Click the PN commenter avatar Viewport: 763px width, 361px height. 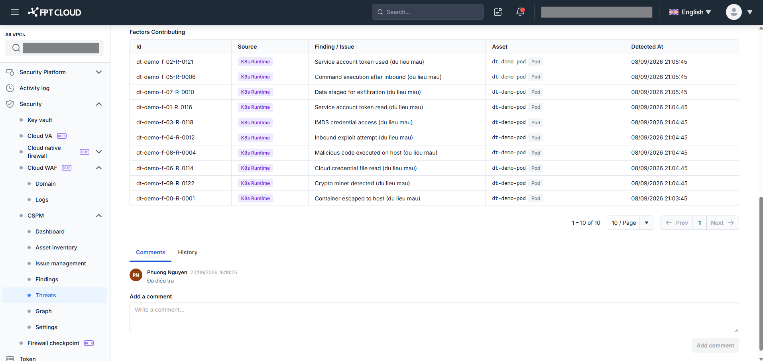(136, 275)
